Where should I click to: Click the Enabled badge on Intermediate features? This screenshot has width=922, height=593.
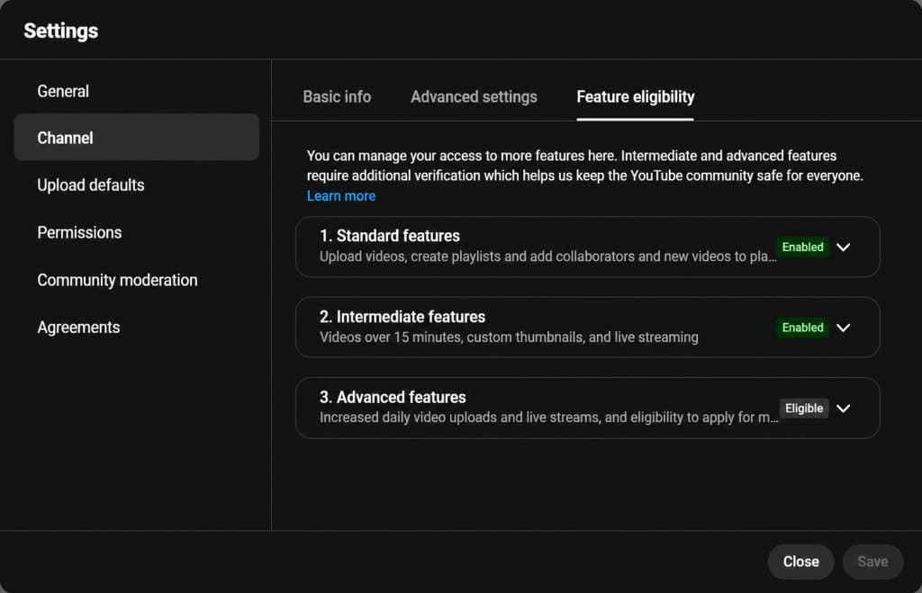pyautogui.click(x=802, y=328)
